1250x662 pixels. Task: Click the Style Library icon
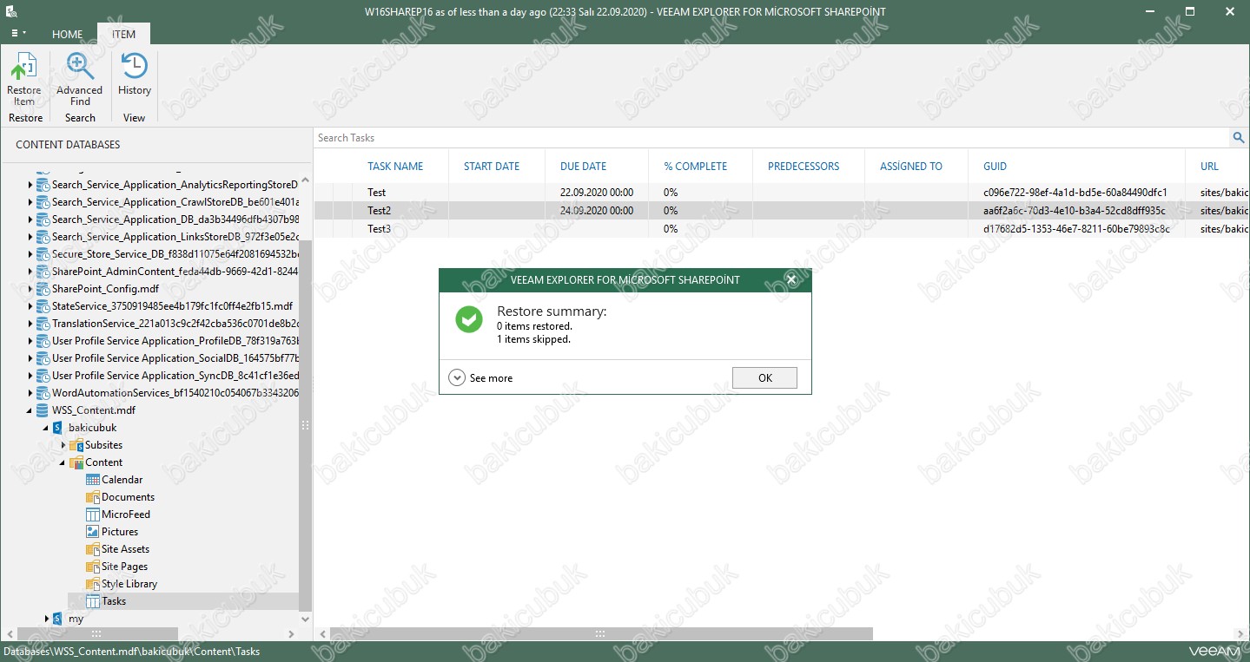tap(93, 584)
